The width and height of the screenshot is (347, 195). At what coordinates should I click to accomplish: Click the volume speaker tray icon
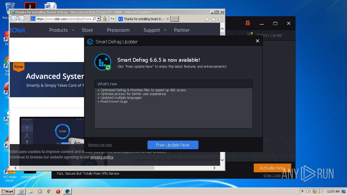coord(308,191)
